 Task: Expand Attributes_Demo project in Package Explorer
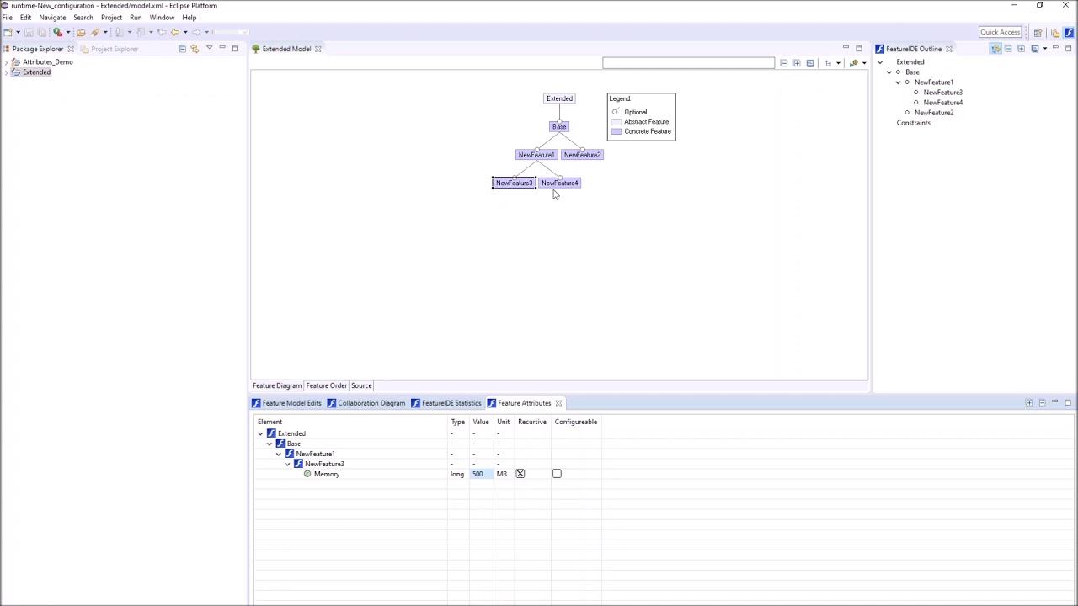point(6,62)
